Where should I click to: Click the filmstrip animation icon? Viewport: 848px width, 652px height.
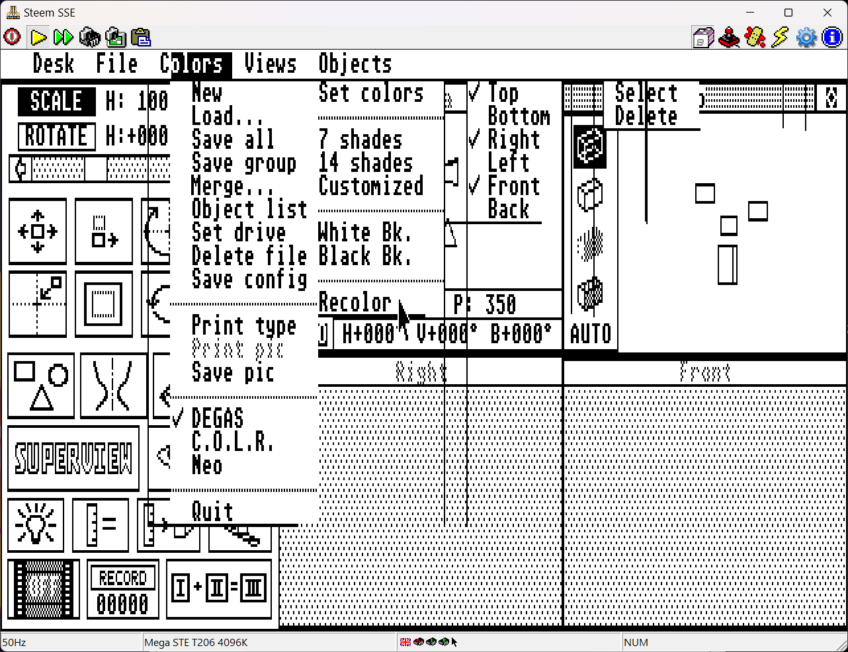point(43,589)
